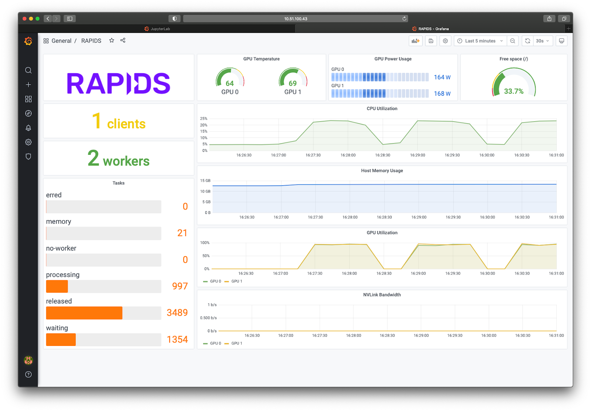This screenshot has width=591, height=411.
Task: Open the Configuration gear in sidebar
Action: [28, 142]
